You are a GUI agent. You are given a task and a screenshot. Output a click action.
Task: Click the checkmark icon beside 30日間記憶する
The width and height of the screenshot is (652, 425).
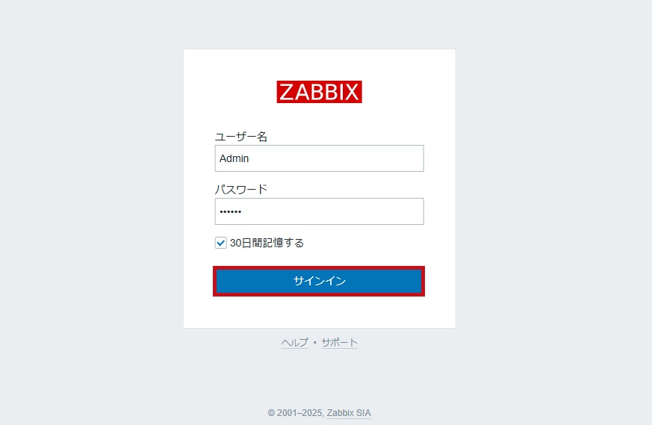point(220,243)
